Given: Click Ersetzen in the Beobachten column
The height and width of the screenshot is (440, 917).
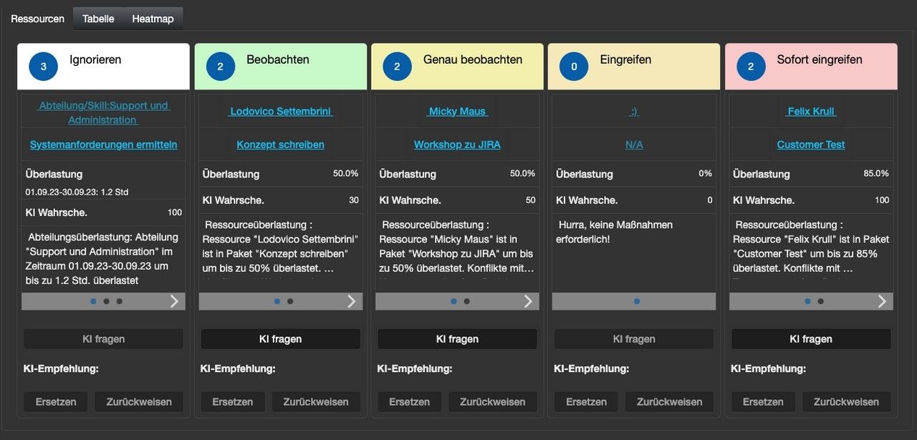Looking at the screenshot, I should click(x=232, y=402).
